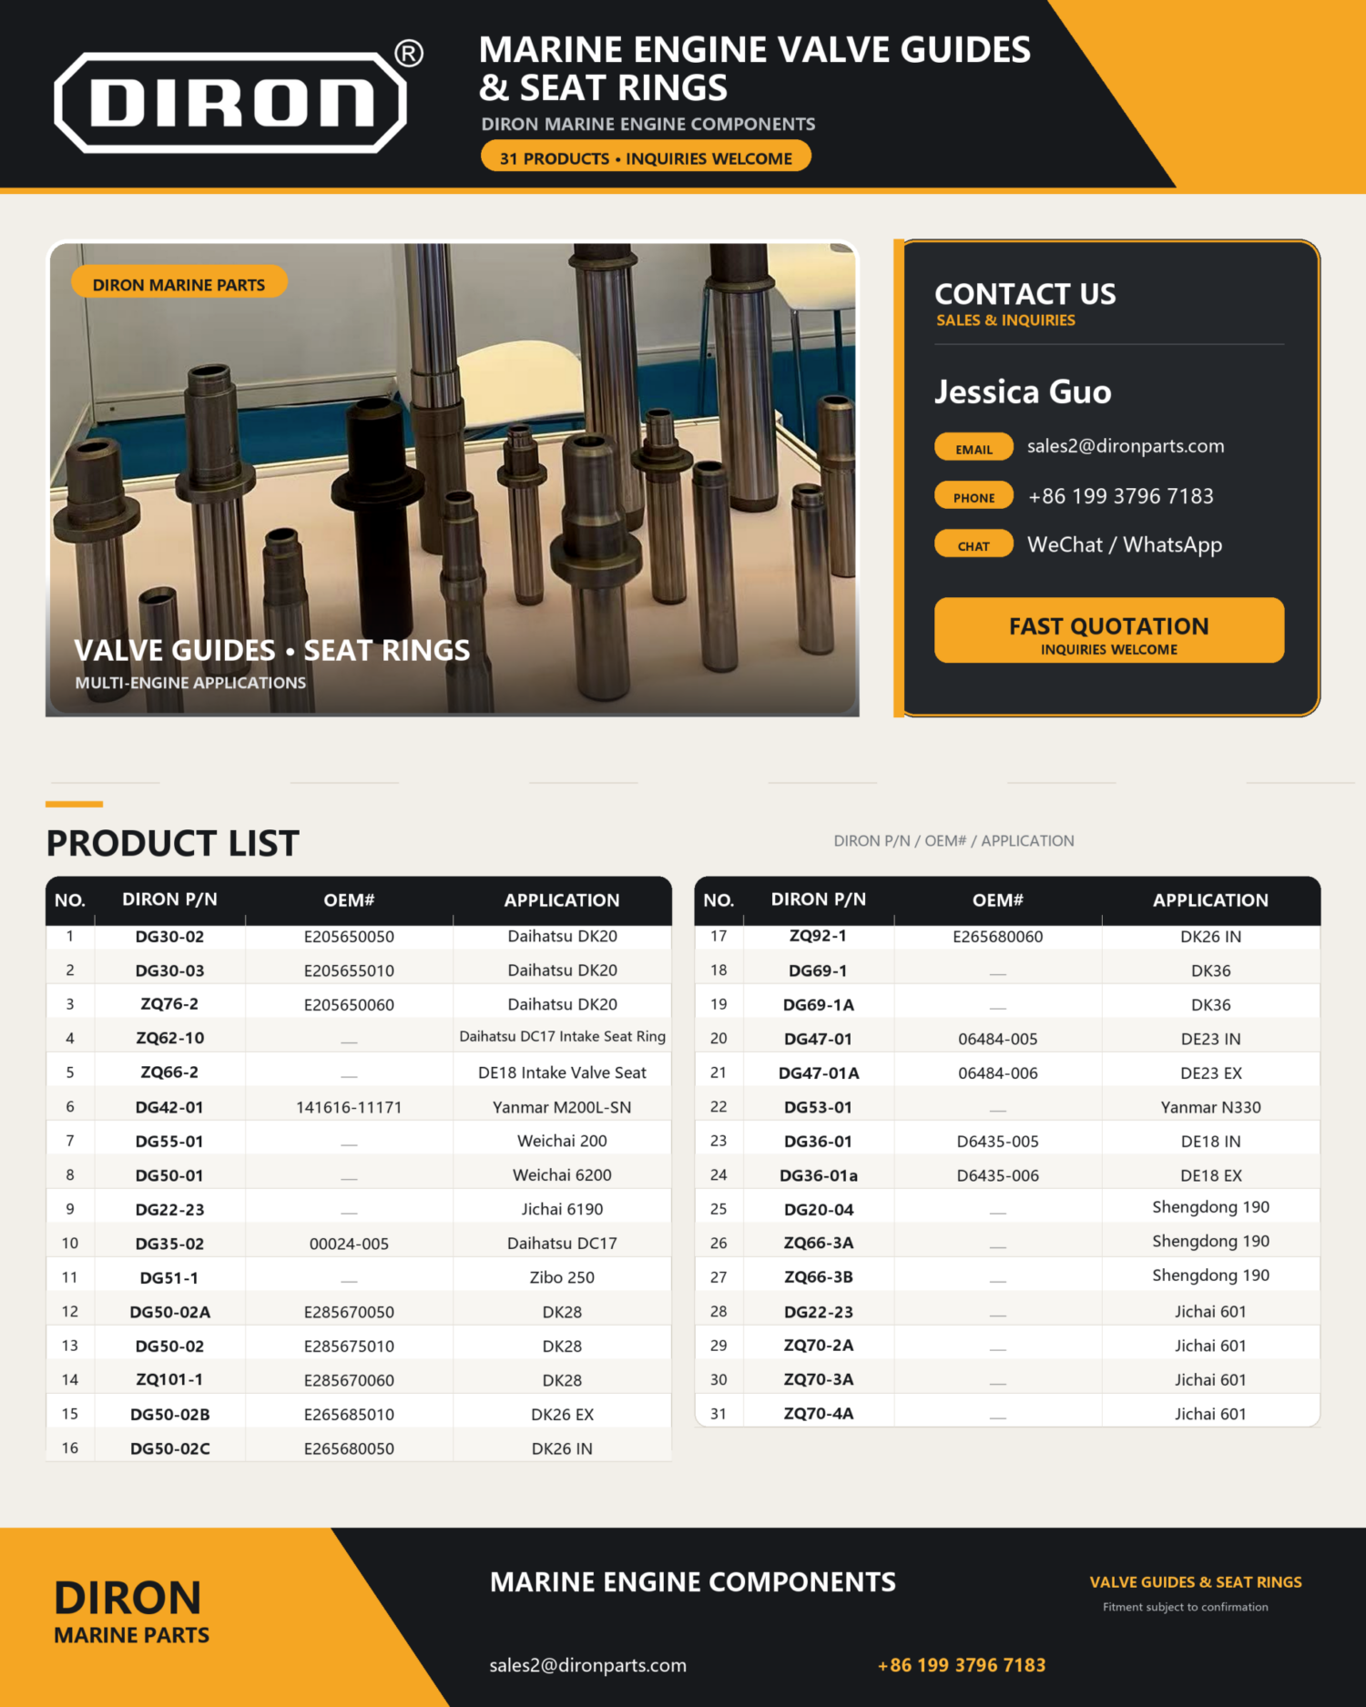
Task: Select part number 'ZQ92-1'
Action: (818, 936)
